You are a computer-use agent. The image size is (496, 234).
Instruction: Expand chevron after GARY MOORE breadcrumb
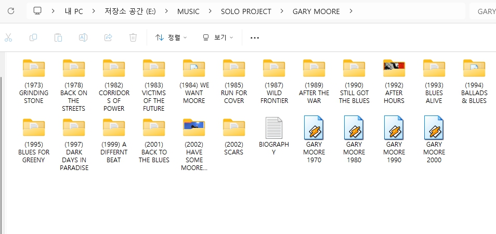[350, 11]
